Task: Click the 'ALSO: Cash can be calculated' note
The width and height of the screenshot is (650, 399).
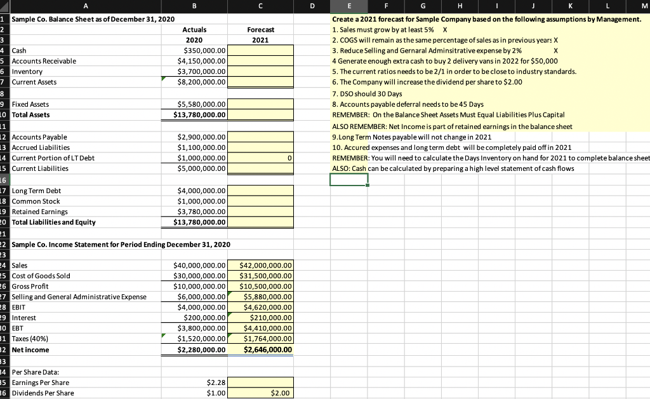Action: tap(453, 168)
